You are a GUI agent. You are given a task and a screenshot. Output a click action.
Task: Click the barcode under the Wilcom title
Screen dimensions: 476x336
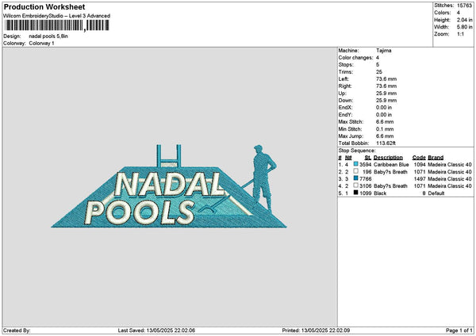(57, 25)
